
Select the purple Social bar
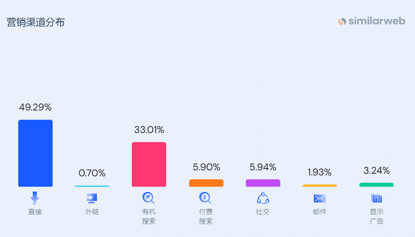coord(263,183)
